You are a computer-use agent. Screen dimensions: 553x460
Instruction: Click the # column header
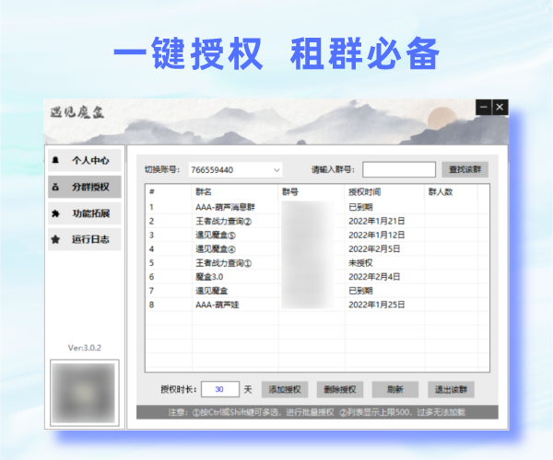coord(169,191)
